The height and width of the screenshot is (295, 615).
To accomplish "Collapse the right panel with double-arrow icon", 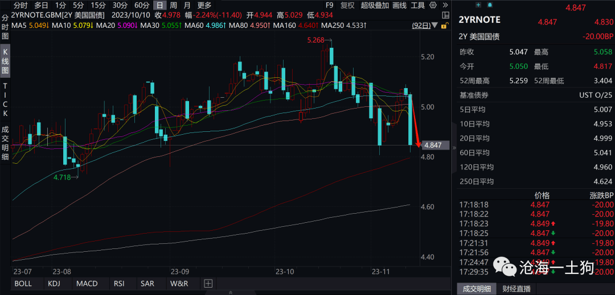I will [454, 147].
